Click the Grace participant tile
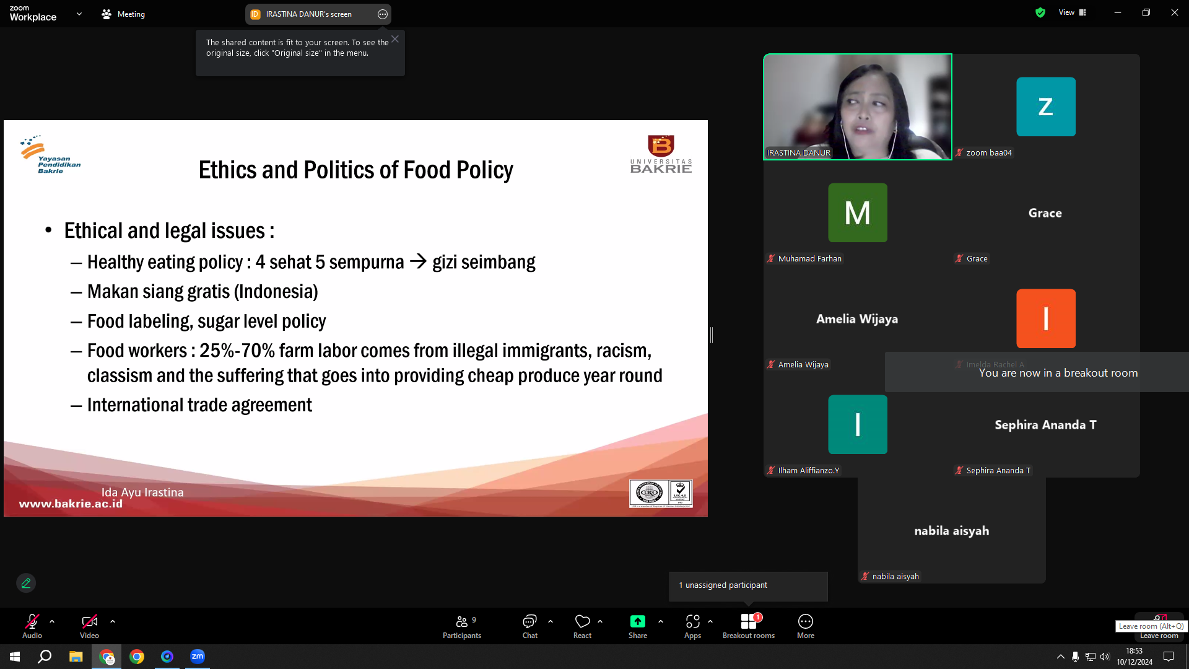This screenshot has height=669, width=1189. [x=1046, y=212]
